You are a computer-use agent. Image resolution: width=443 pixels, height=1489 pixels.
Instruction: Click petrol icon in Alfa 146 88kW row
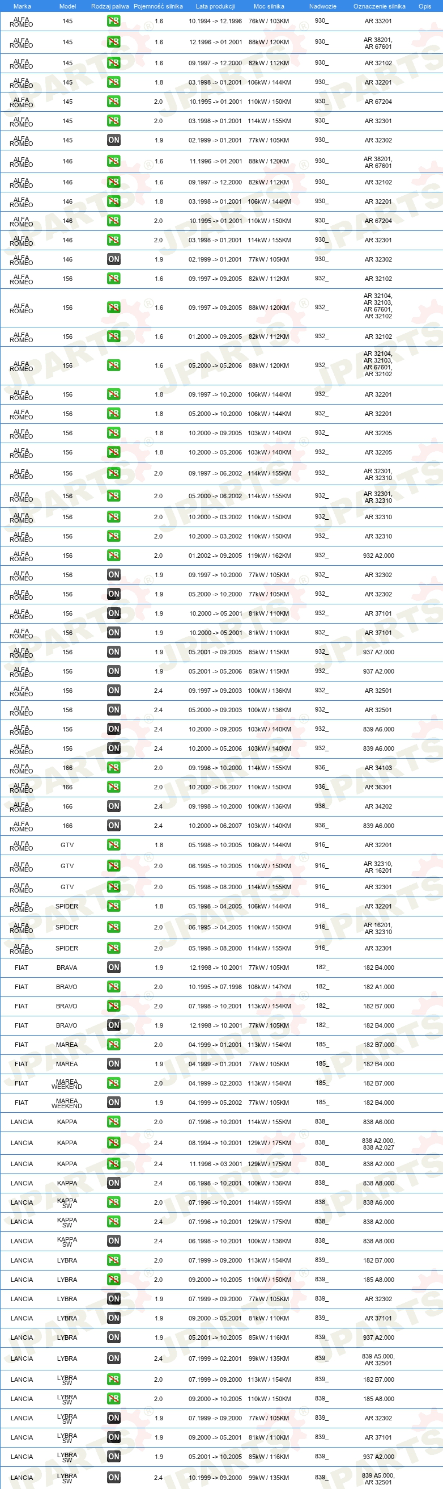click(x=114, y=161)
